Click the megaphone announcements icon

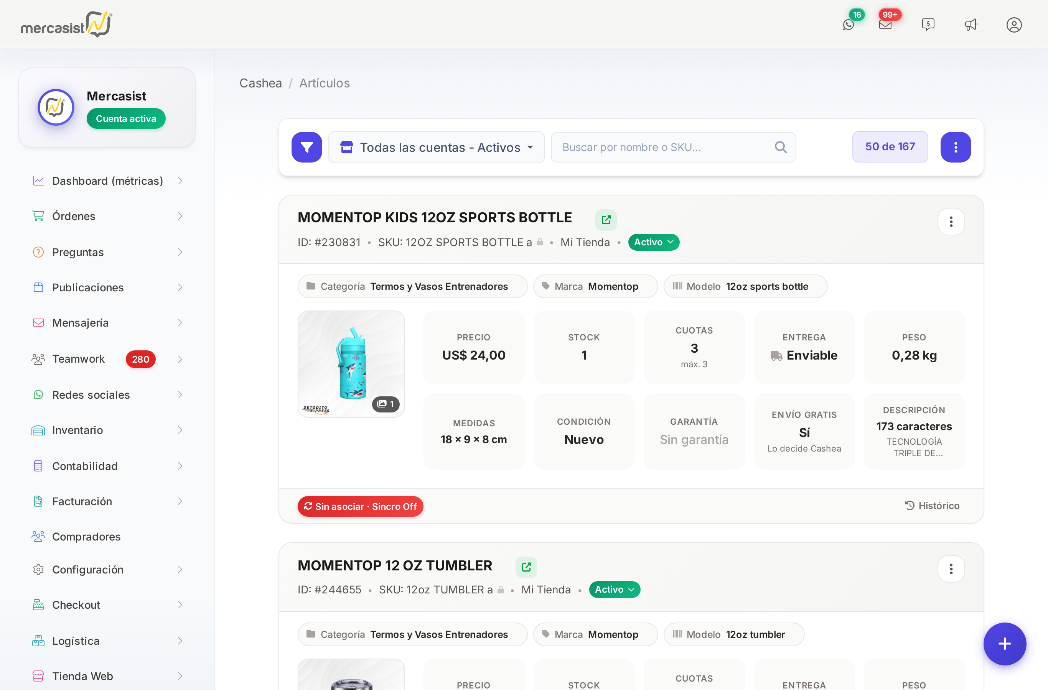pos(971,25)
